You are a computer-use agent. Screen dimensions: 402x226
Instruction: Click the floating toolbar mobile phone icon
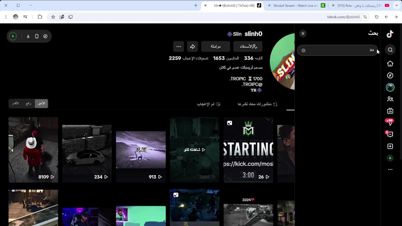click(x=37, y=36)
